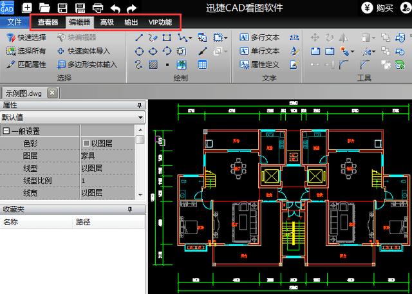Open the 默认值 dropdown in properties panel
Screen dimensions: 412x294
tap(140, 118)
